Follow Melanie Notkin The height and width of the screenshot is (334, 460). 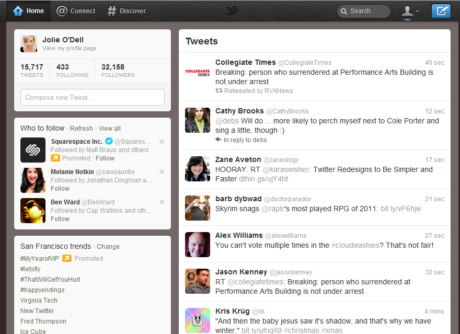[x=60, y=189]
